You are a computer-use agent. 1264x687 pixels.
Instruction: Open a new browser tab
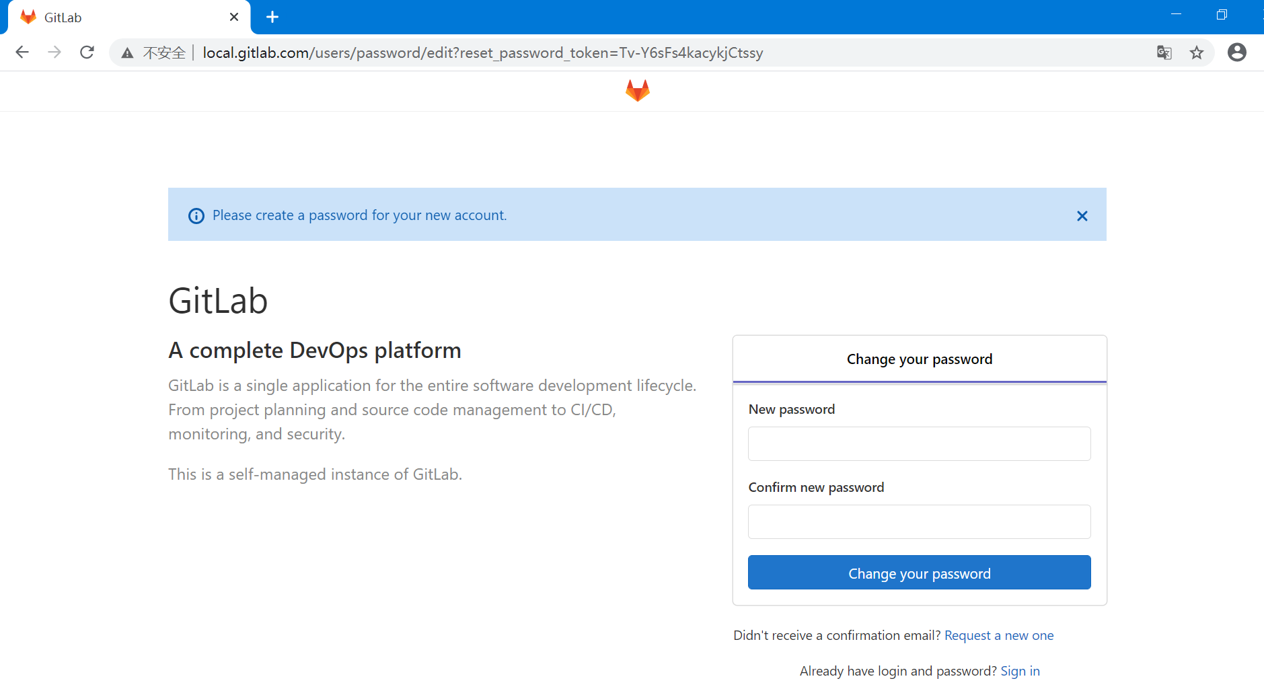pyautogui.click(x=272, y=17)
